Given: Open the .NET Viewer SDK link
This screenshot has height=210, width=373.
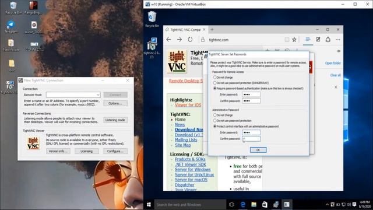Looking at the screenshot, I should pos(191,164).
